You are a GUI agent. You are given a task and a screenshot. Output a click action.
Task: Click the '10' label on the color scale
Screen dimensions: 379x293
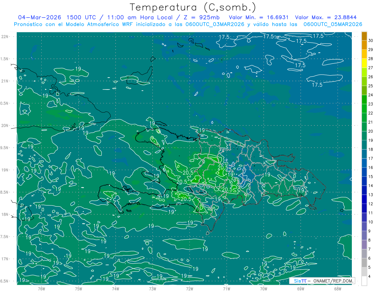371,222
